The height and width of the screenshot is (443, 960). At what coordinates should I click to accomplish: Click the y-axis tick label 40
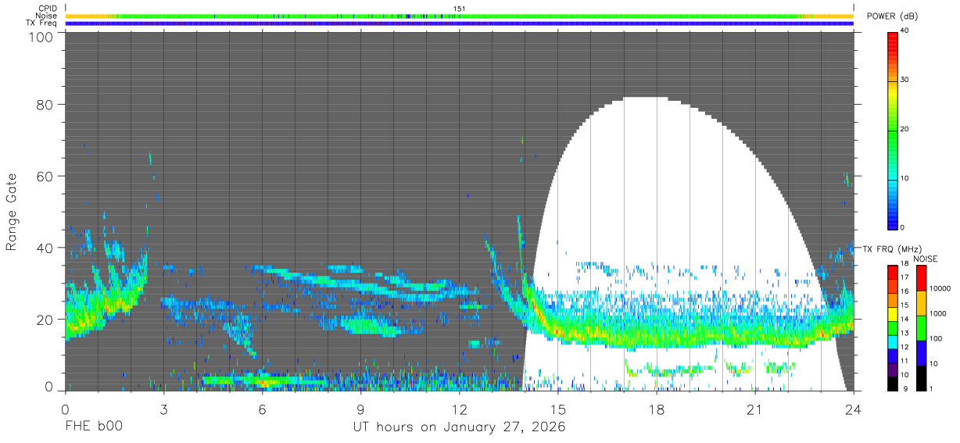[45, 248]
